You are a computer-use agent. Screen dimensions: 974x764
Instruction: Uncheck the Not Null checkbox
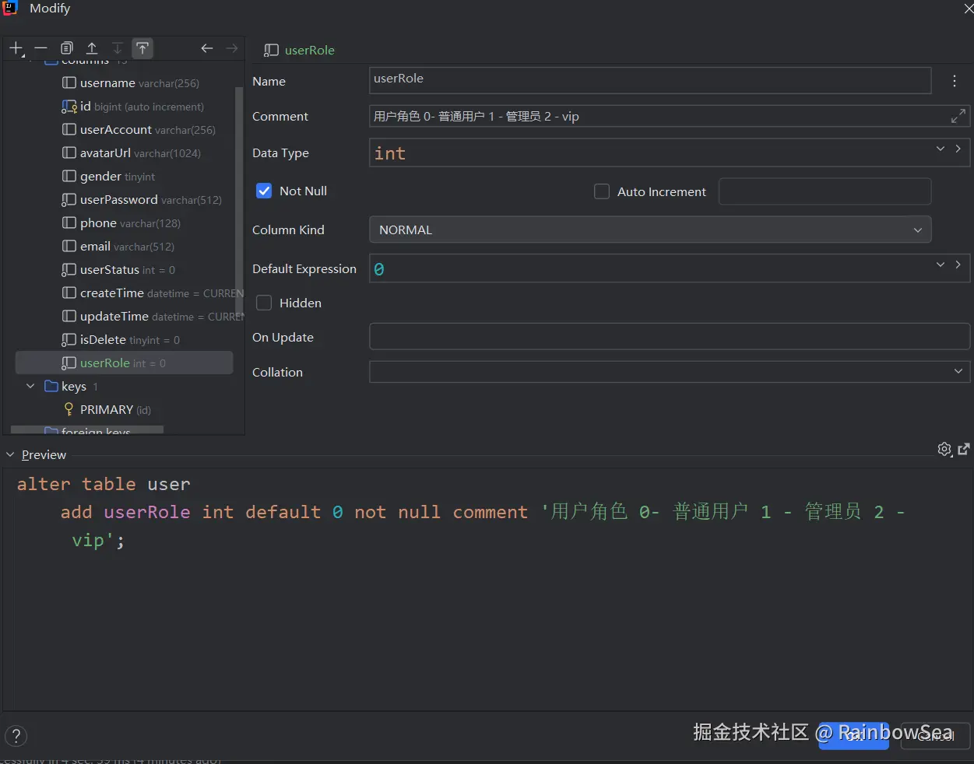click(x=264, y=191)
